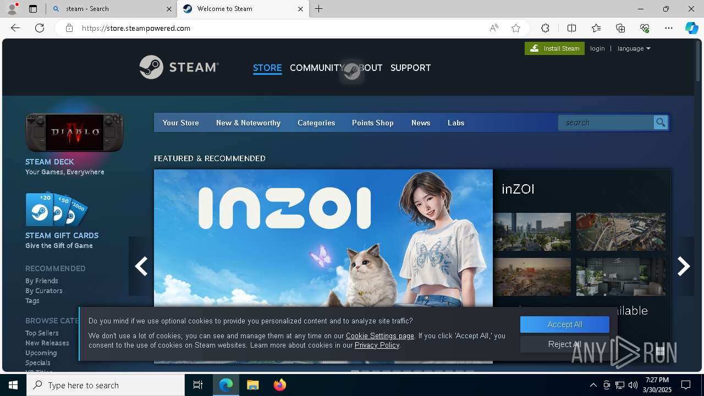Open By Friends recommendations link
The width and height of the screenshot is (704, 396).
click(x=42, y=280)
